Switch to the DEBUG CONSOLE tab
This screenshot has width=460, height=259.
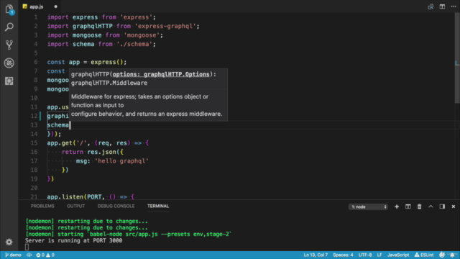click(116, 206)
